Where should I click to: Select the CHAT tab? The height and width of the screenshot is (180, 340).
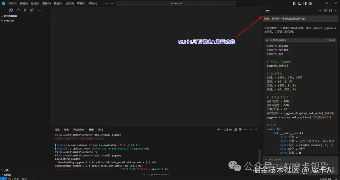[x=267, y=11]
